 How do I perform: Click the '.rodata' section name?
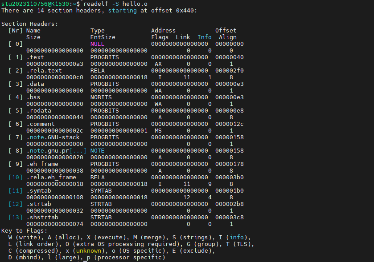39,110
